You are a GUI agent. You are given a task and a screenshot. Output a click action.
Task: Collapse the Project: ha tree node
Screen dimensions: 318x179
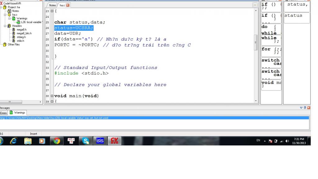[1, 7]
